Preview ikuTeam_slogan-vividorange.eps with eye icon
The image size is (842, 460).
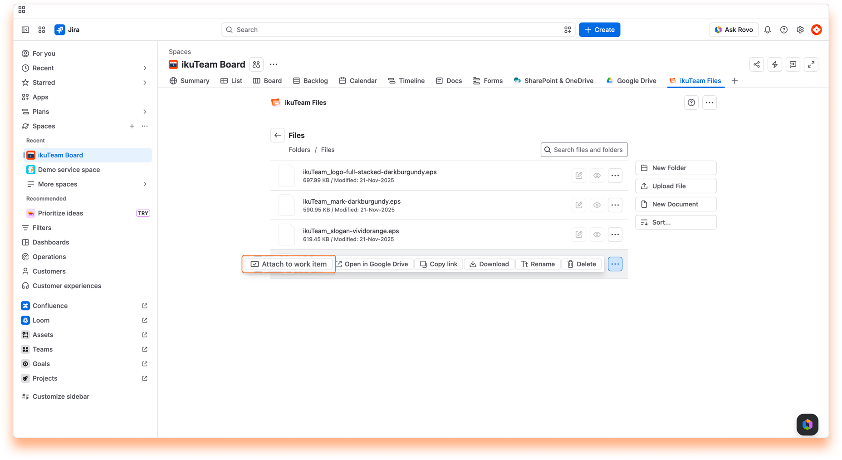coord(597,235)
